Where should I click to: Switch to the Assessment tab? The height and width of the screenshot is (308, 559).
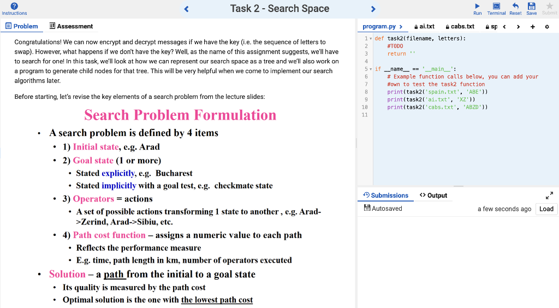point(71,26)
